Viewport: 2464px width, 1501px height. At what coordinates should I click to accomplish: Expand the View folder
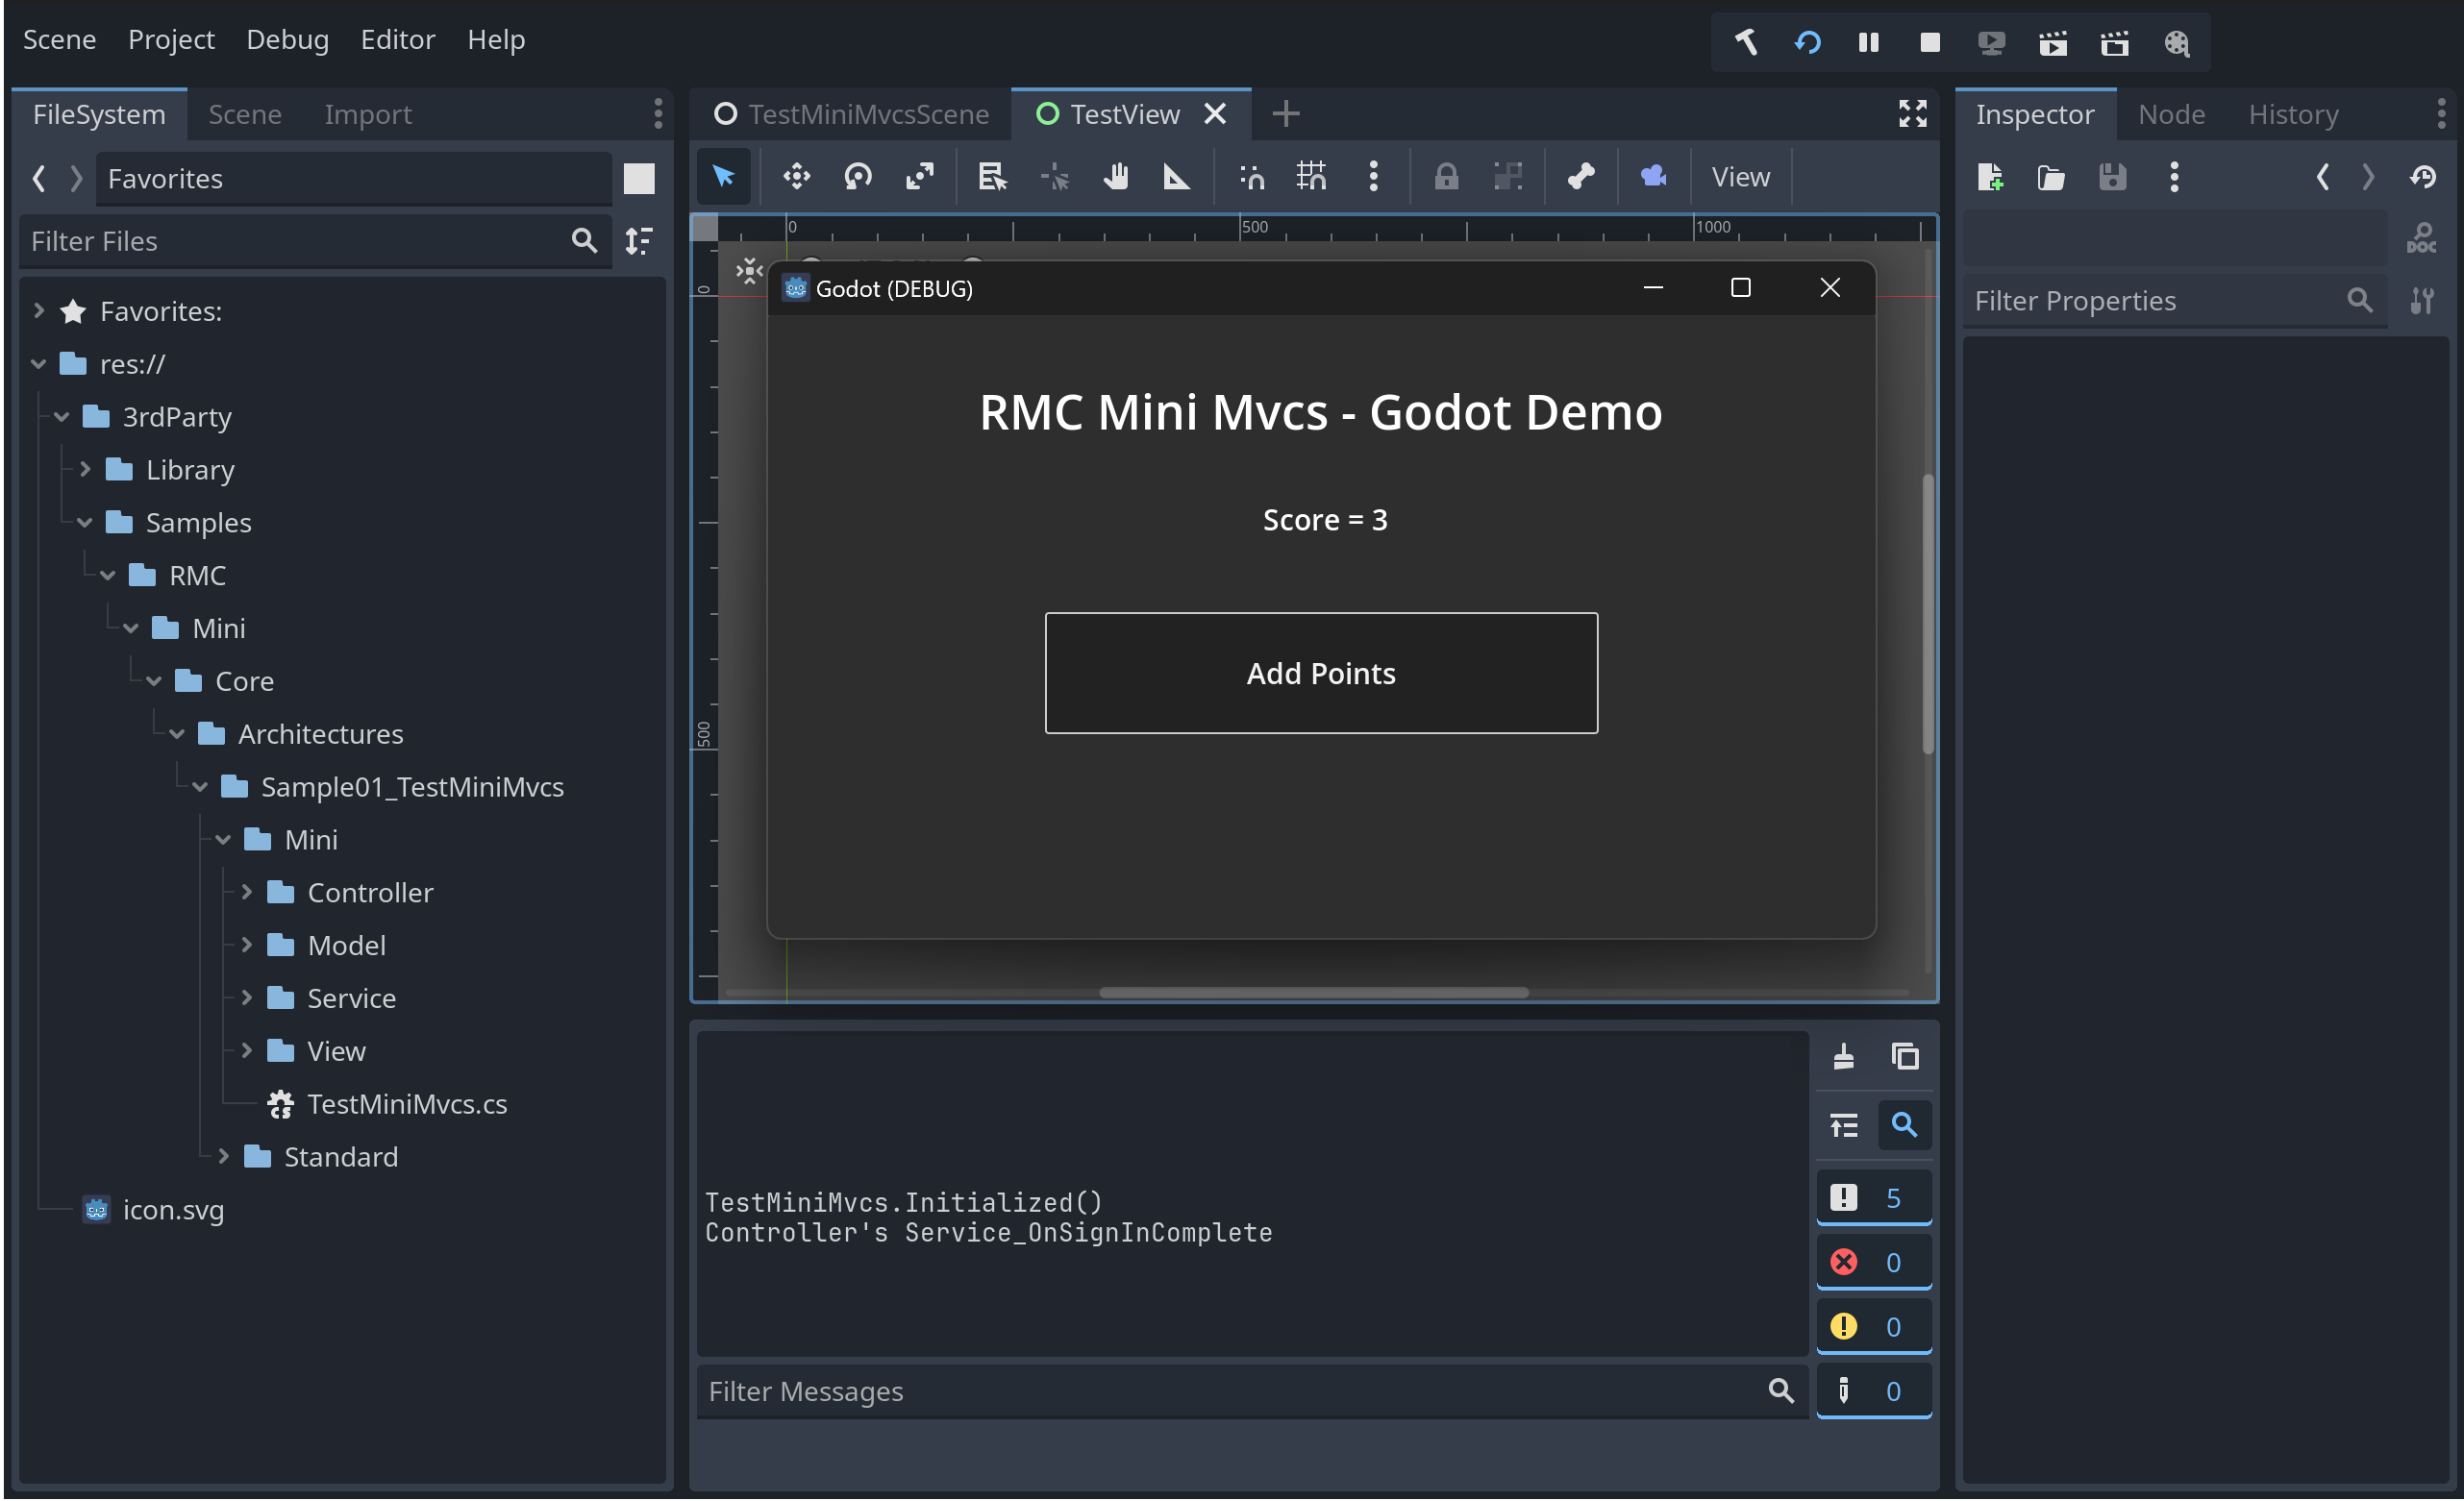[247, 1050]
